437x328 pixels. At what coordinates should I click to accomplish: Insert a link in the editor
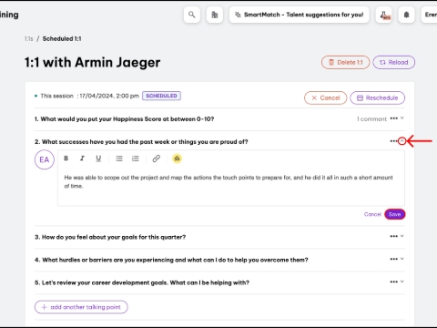pos(157,159)
